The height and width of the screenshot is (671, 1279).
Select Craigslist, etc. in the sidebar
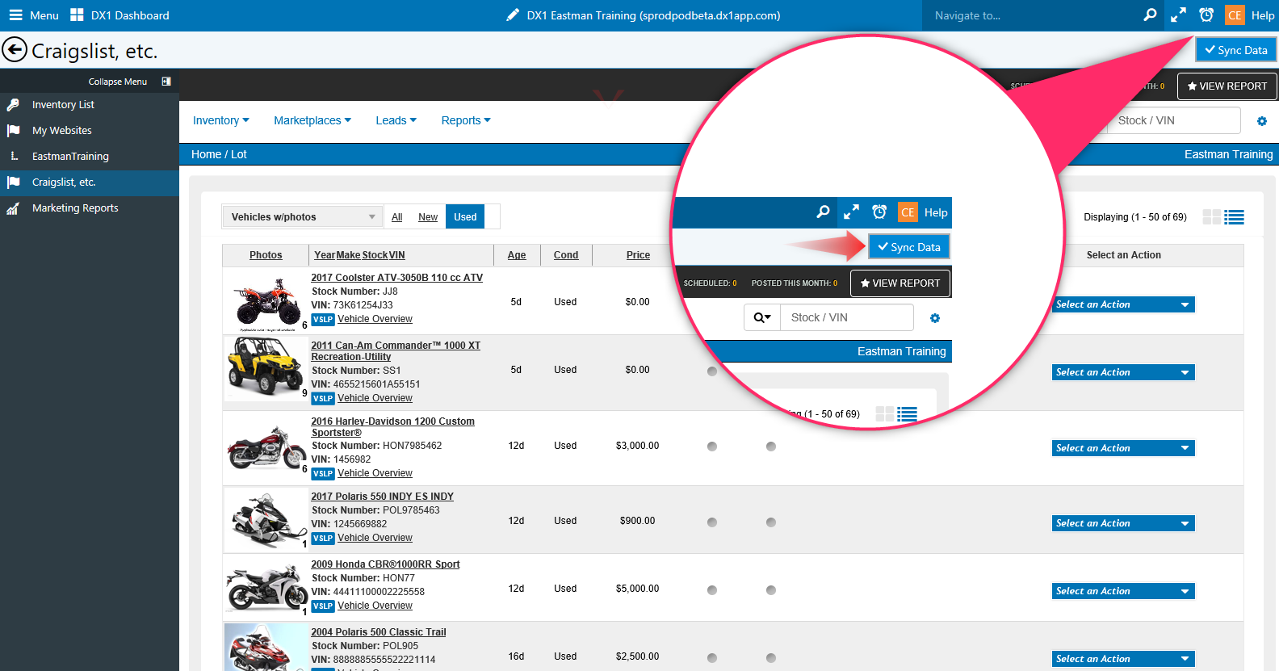(90, 182)
